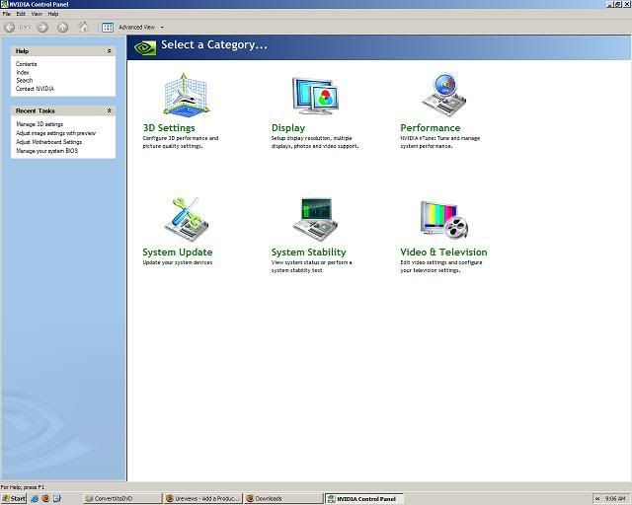Open the Video & Television icon
Image resolution: width=632 pixels, height=505 pixels.
click(x=443, y=220)
